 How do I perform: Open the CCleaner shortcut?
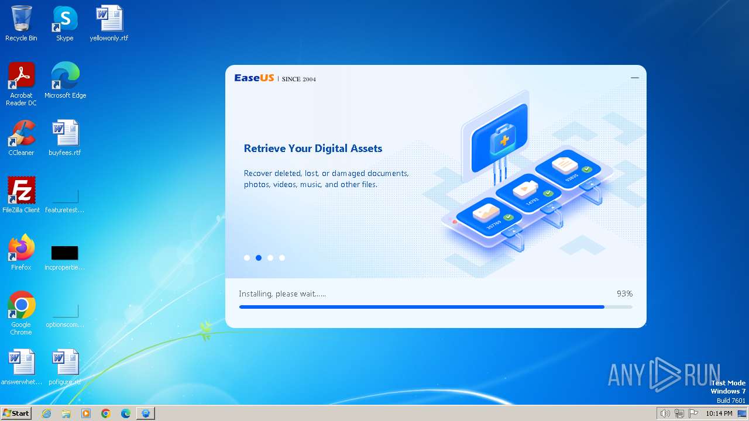(x=21, y=138)
